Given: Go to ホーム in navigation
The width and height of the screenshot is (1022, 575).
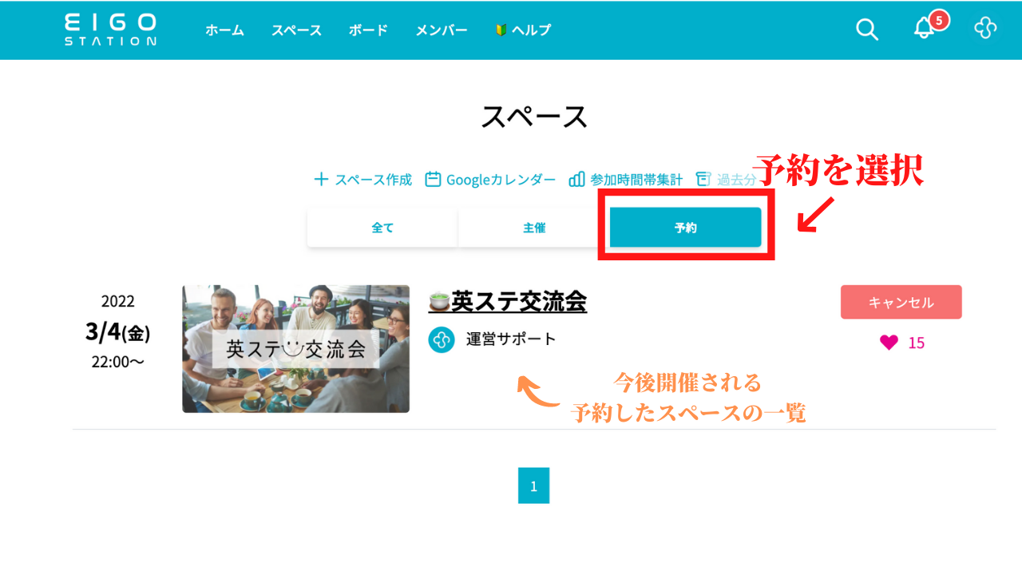Looking at the screenshot, I should tap(224, 30).
